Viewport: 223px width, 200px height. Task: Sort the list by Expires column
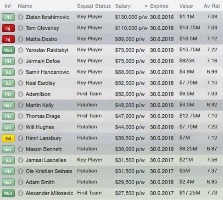tap(159, 6)
